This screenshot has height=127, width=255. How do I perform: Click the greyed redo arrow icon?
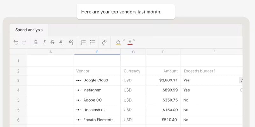click(x=24, y=42)
